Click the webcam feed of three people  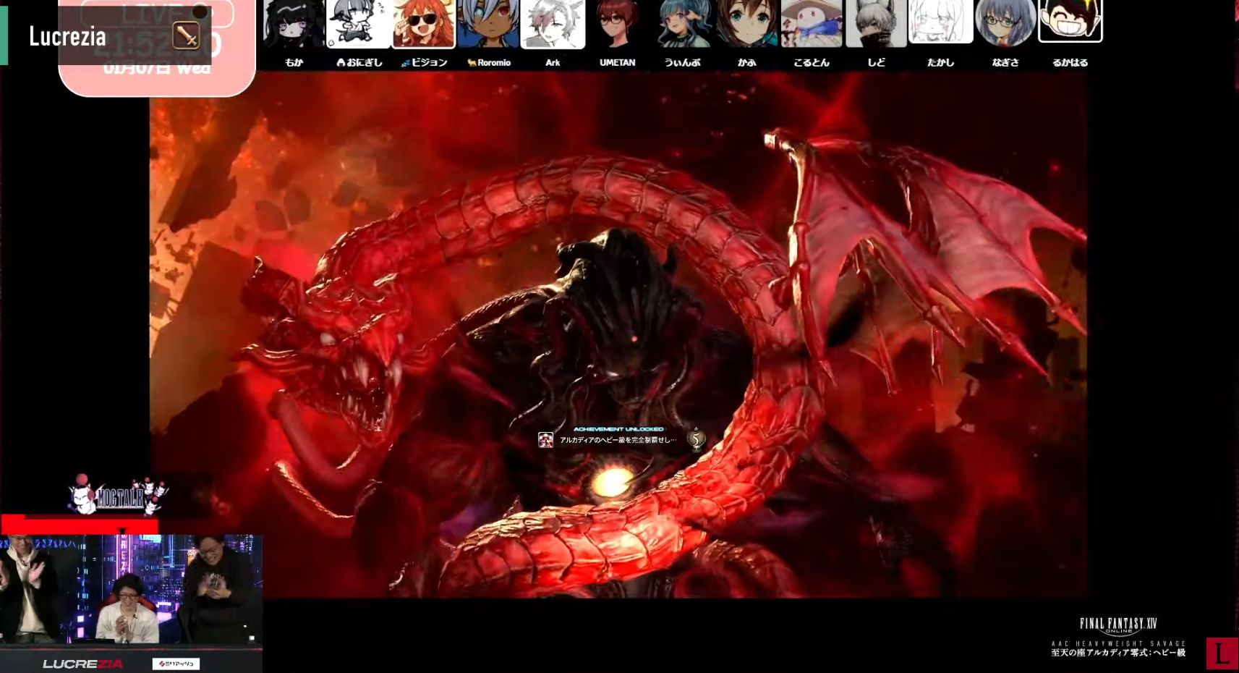pyautogui.click(x=131, y=589)
